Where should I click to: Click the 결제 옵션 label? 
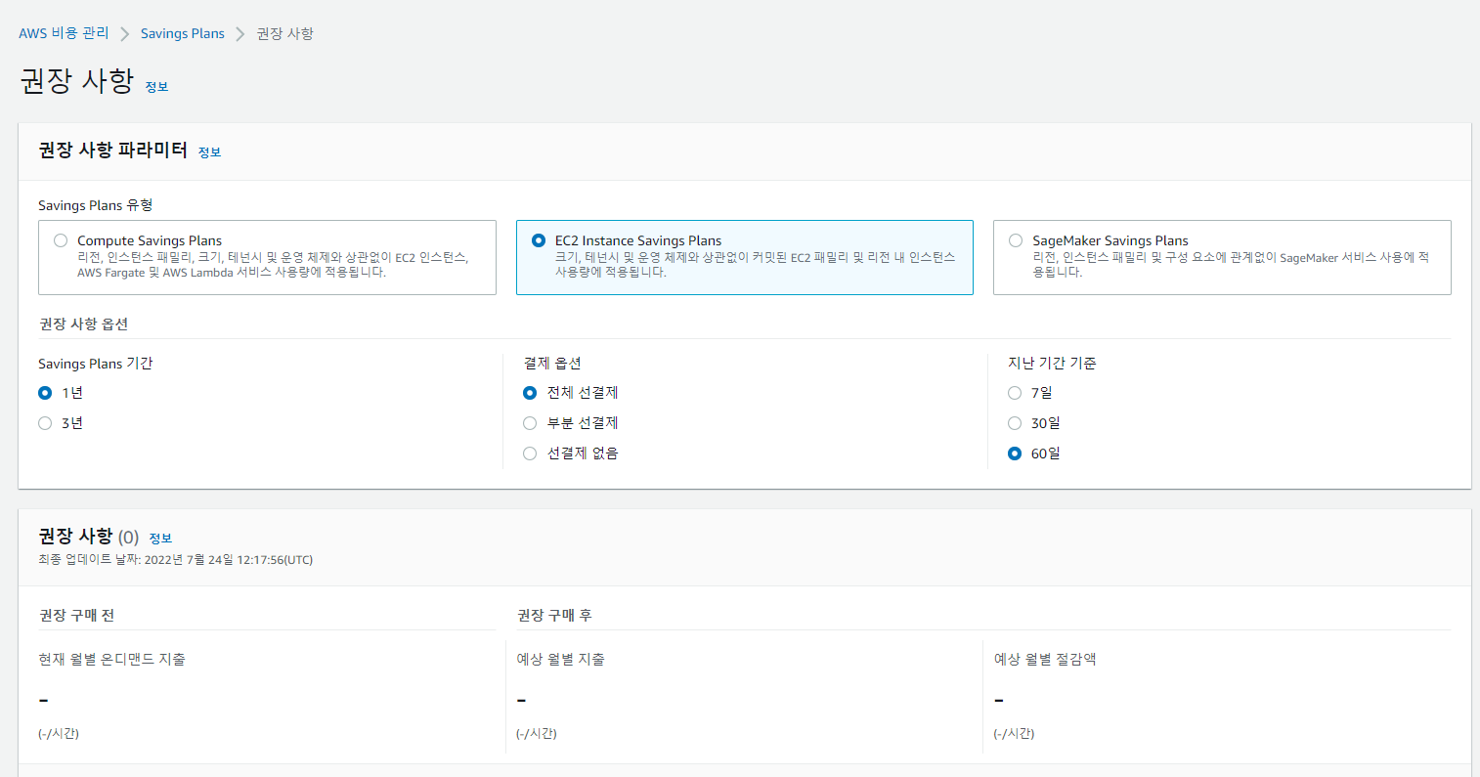[552, 364]
